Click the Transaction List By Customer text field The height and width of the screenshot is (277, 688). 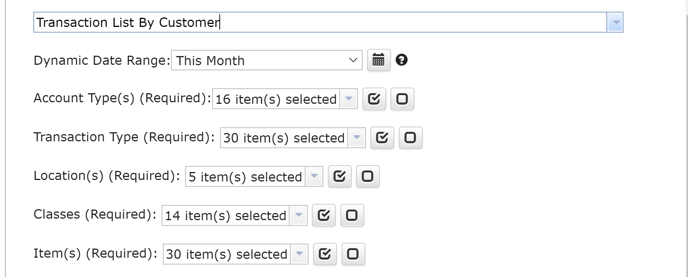click(320, 22)
